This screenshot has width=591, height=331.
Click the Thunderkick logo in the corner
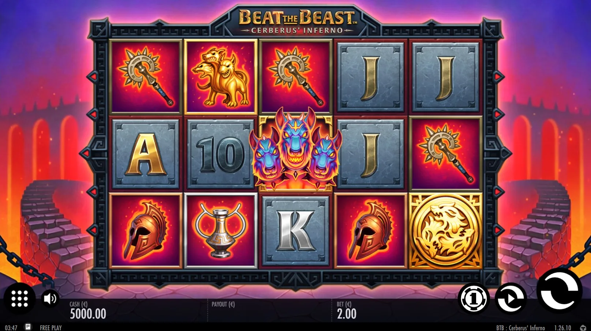(583, 327)
